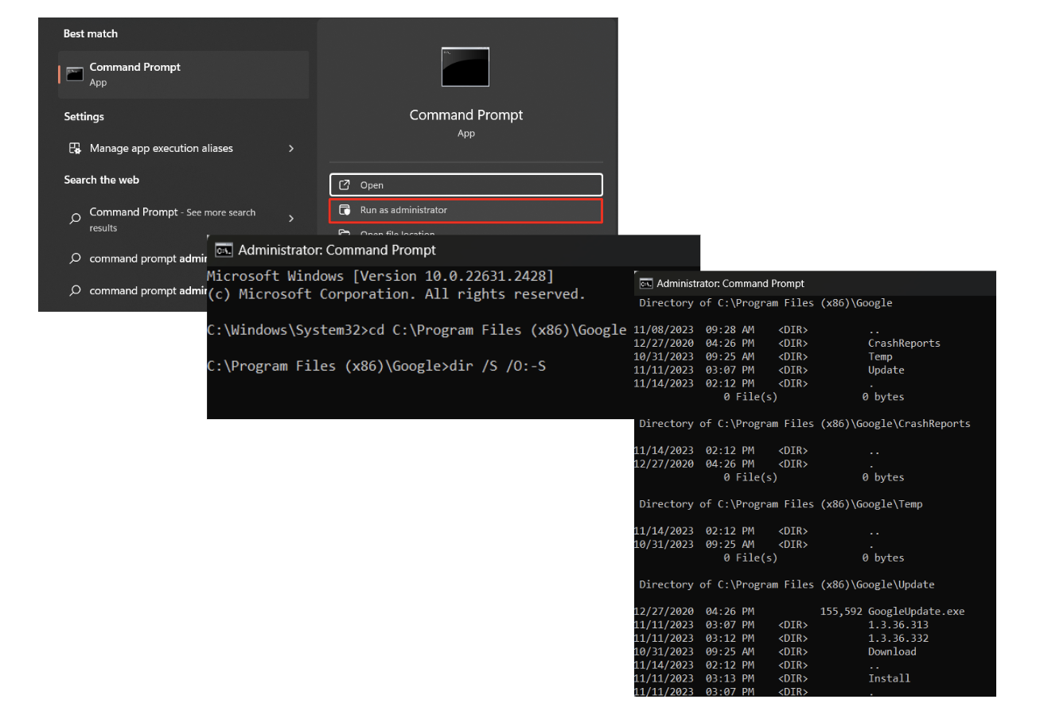
Task: Click the 'Command Prompt' title in the preview pane
Action: coord(466,115)
